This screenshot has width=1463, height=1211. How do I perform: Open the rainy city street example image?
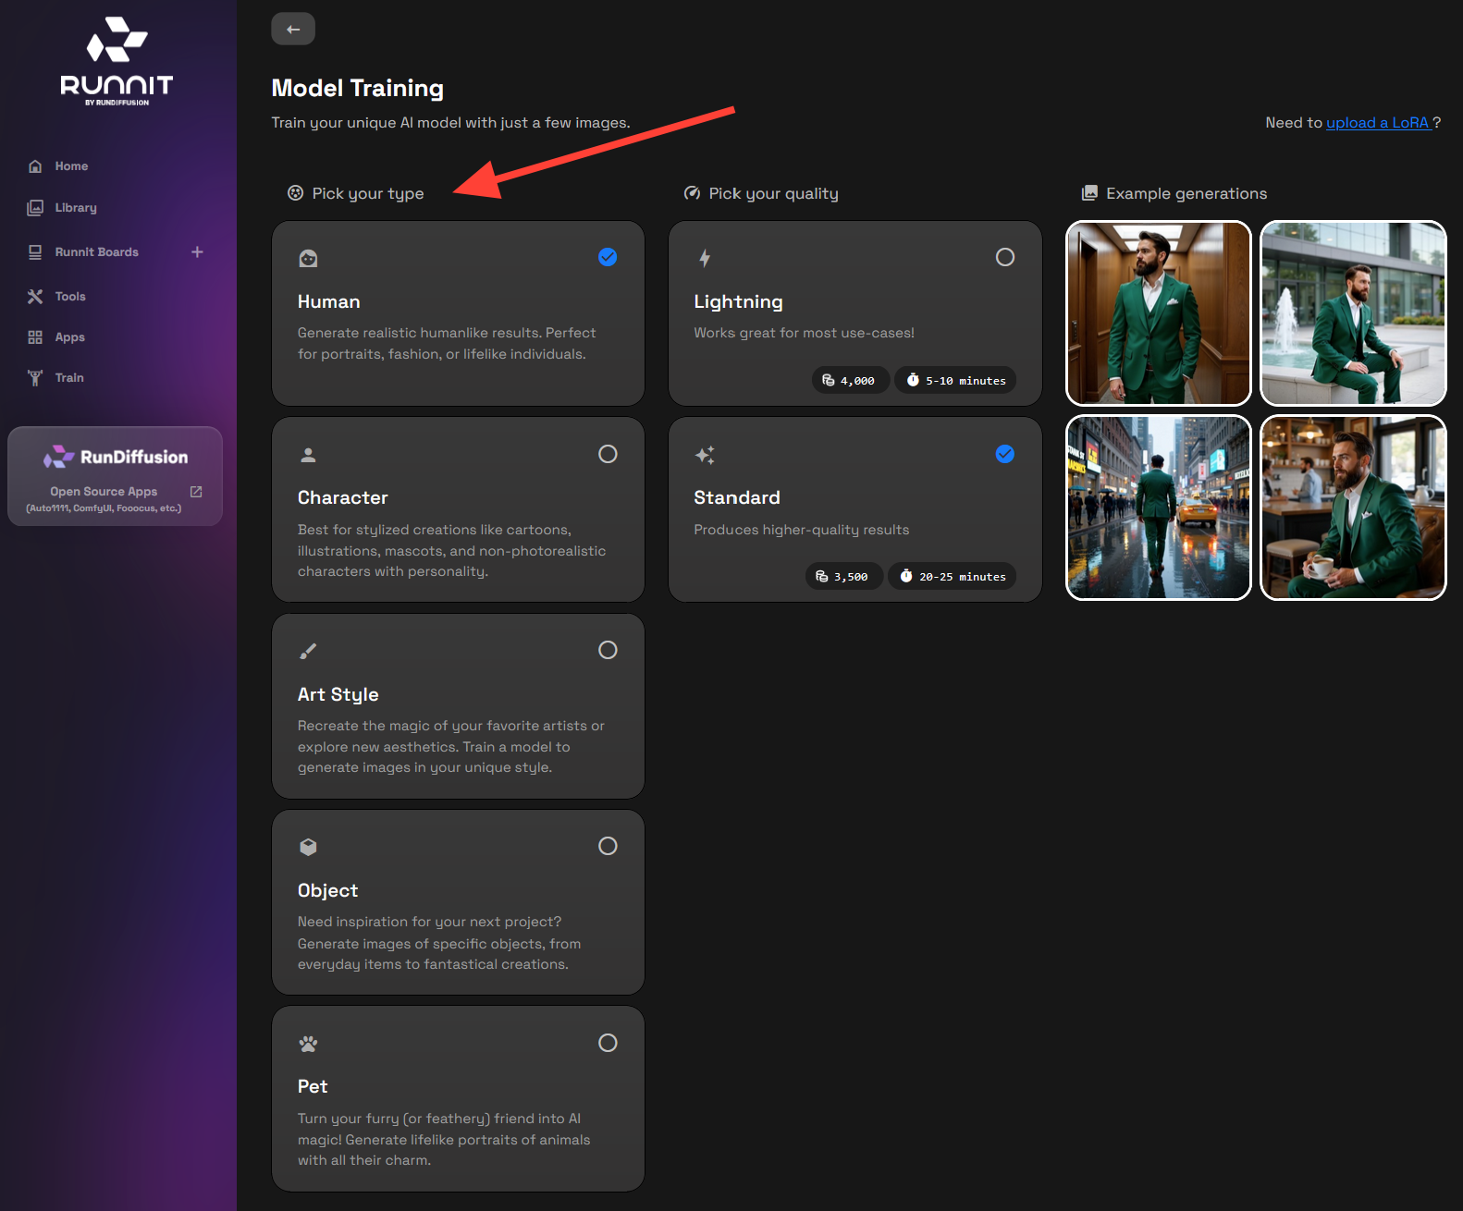1158,508
